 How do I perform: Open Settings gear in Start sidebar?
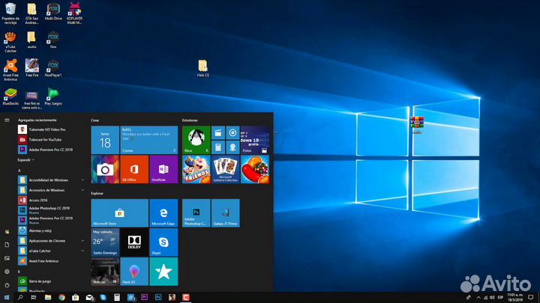(7, 272)
